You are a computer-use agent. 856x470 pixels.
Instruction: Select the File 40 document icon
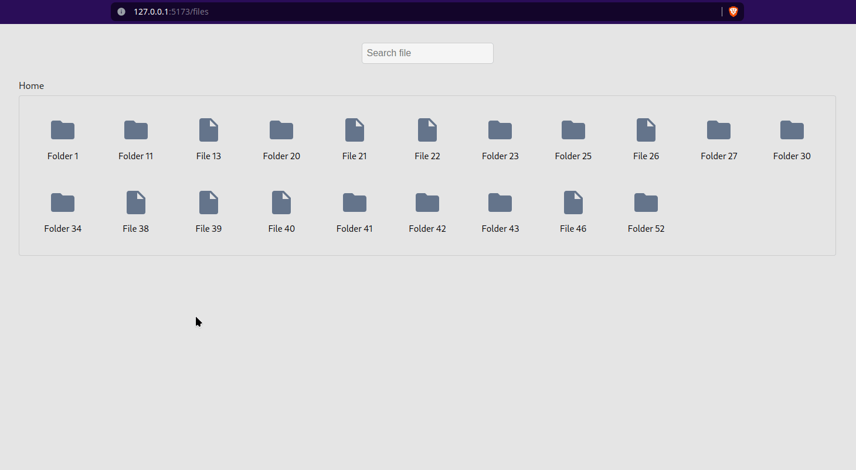pyautogui.click(x=281, y=203)
